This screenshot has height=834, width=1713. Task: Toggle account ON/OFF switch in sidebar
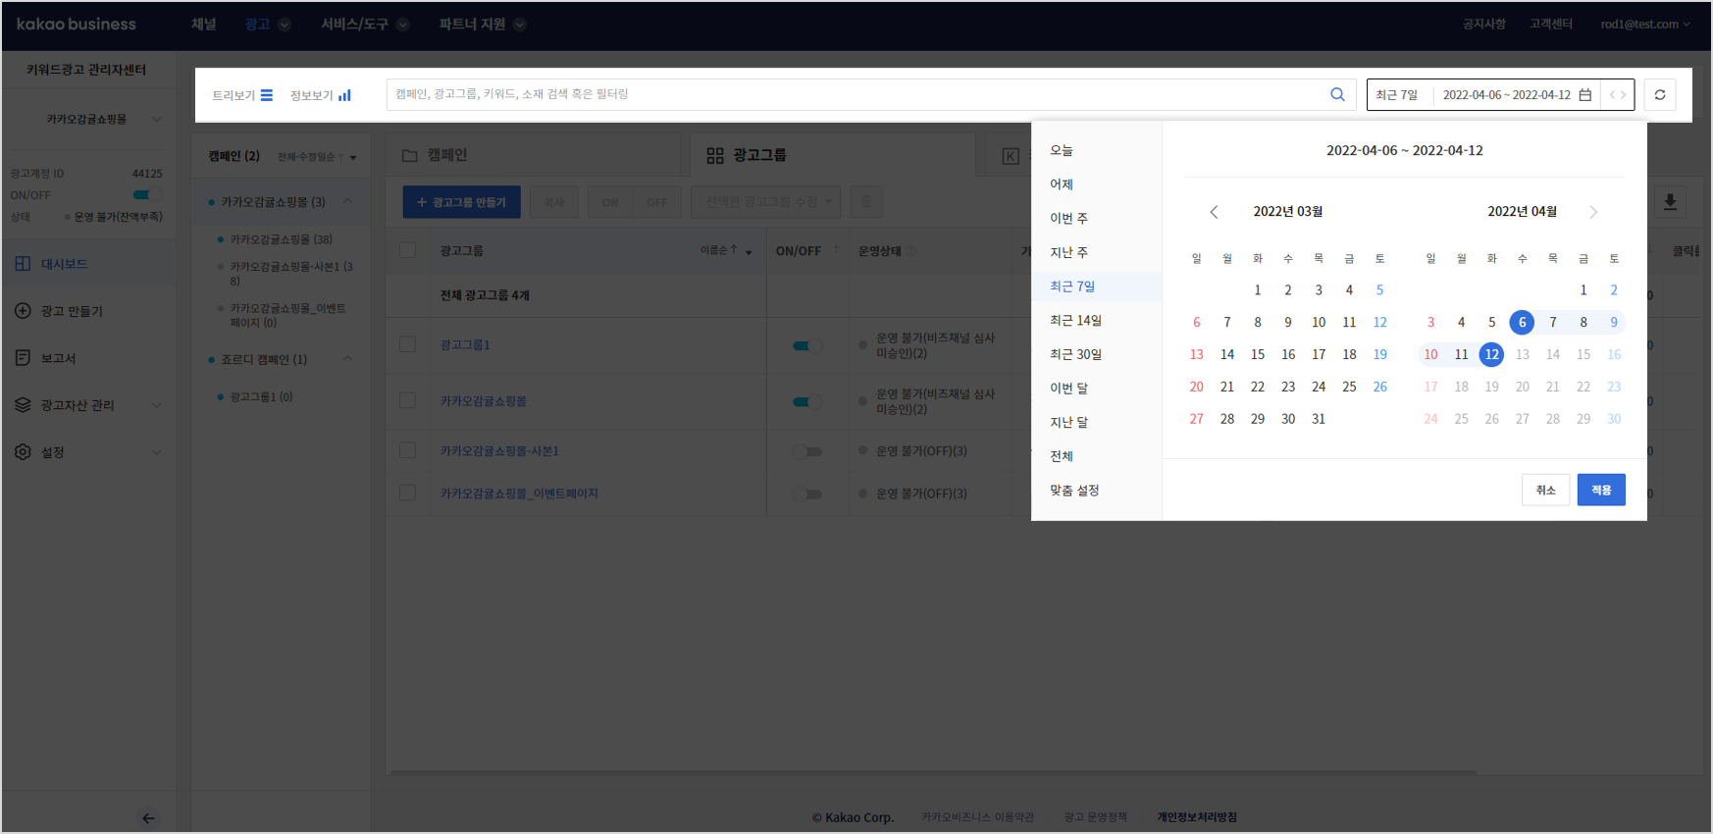coord(147,195)
